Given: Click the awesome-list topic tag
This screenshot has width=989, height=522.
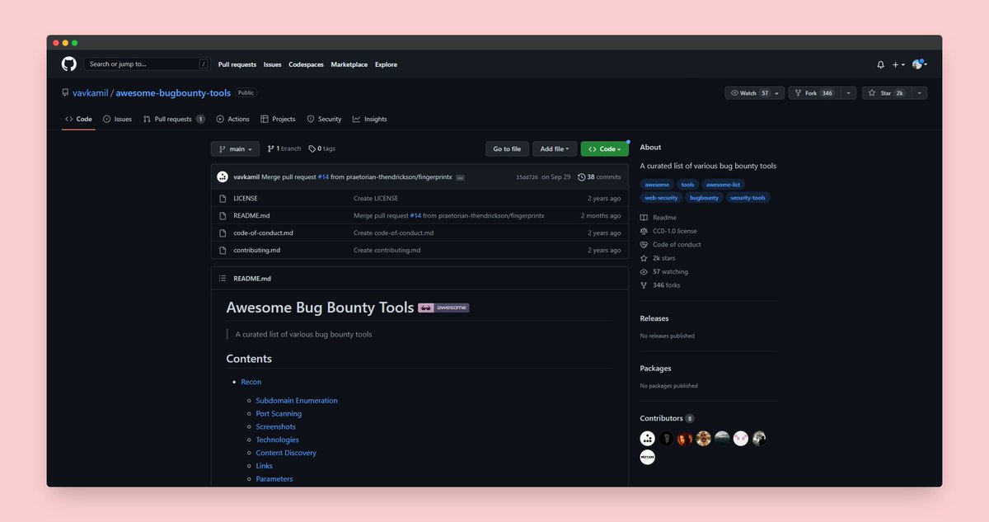Looking at the screenshot, I should [x=724, y=185].
